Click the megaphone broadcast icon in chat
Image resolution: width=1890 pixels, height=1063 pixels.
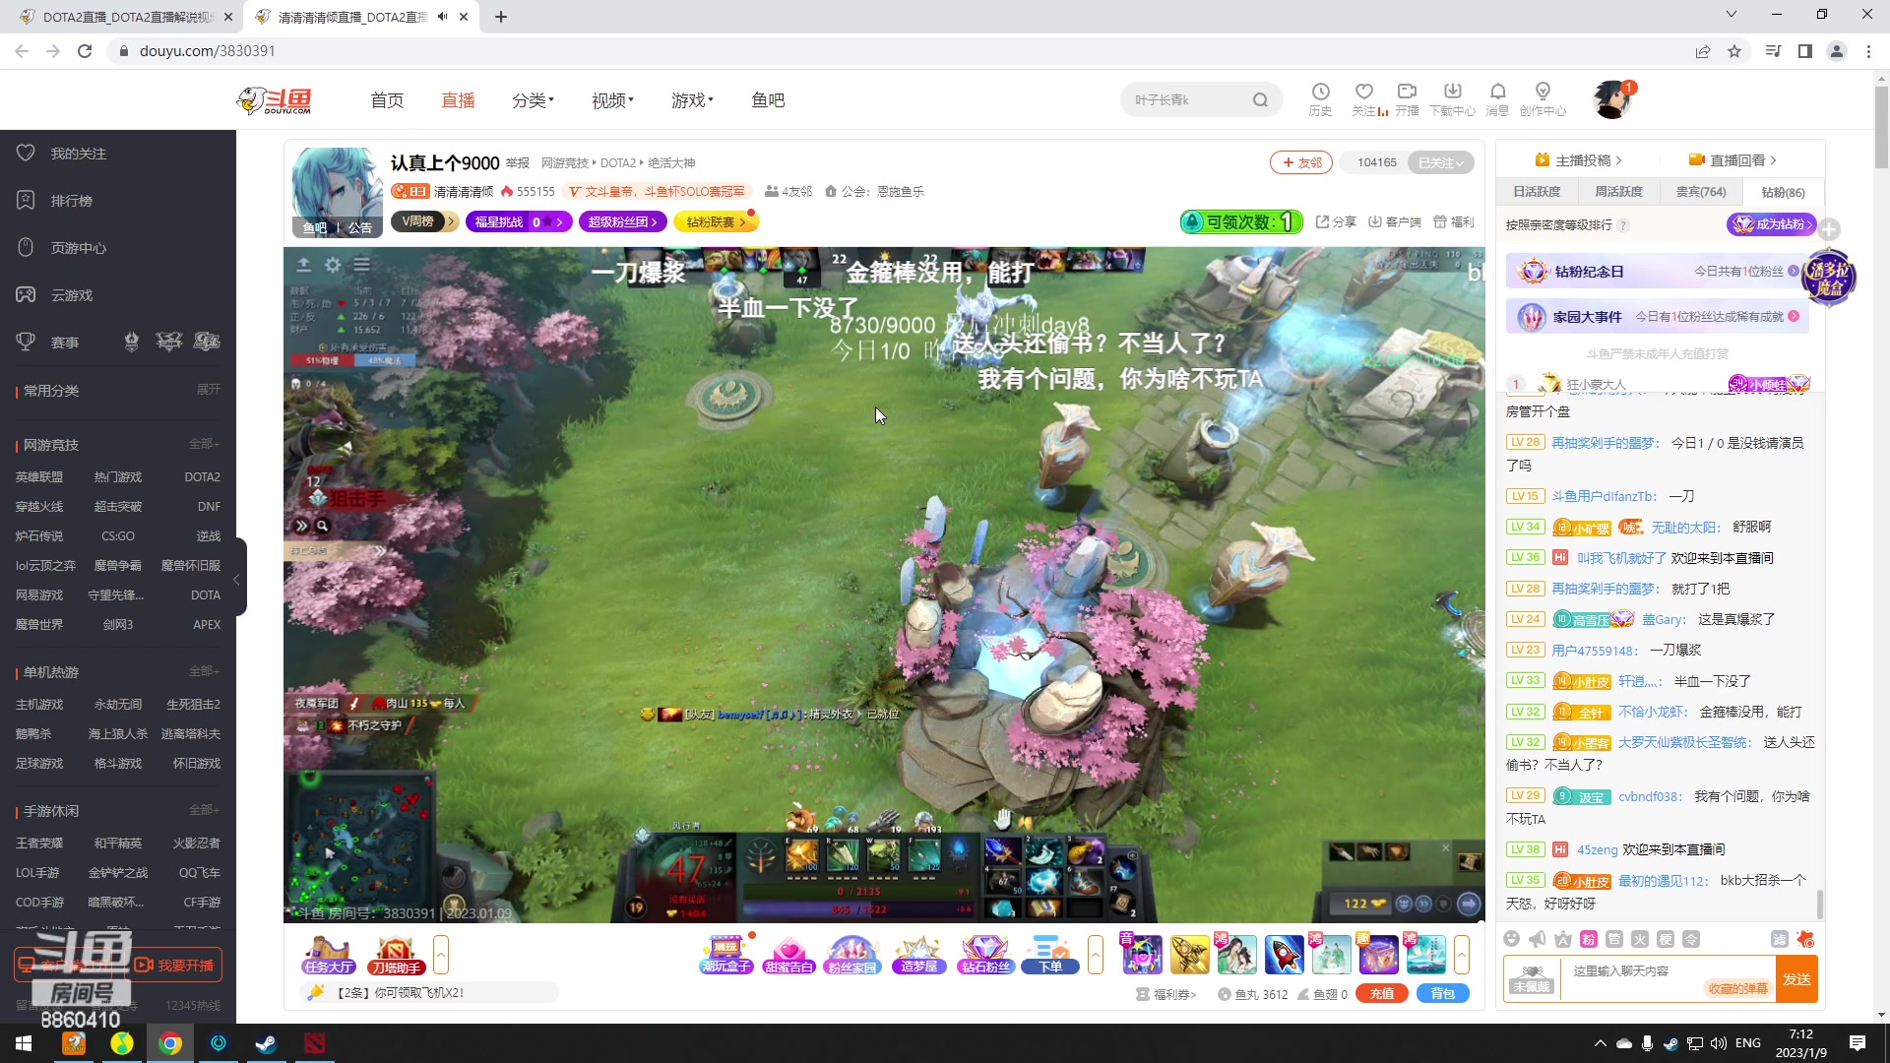(1537, 939)
